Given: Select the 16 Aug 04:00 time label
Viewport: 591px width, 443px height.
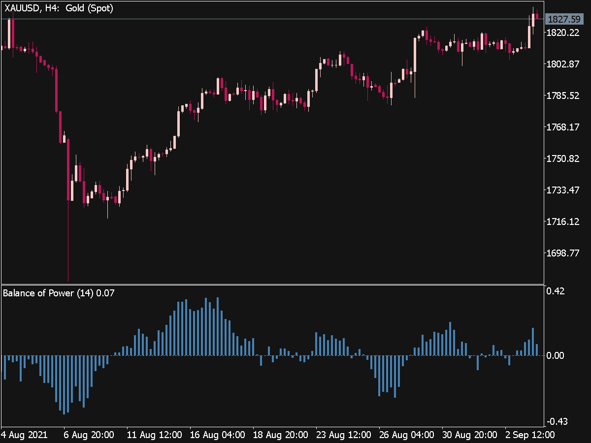Looking at the screenshot, I should [217, 435].
